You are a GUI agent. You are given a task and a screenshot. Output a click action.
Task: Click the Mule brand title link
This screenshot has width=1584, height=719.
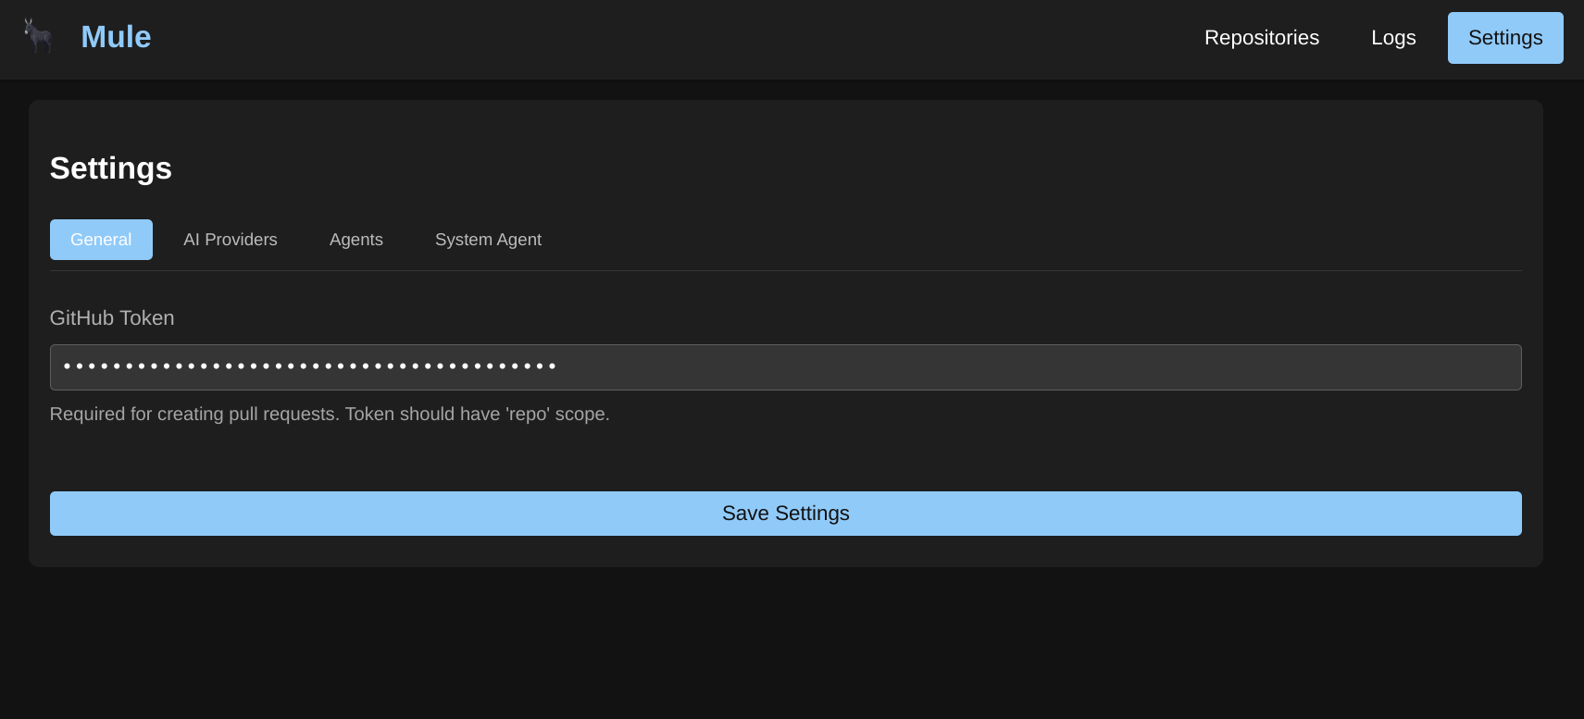tap(116, 37)
